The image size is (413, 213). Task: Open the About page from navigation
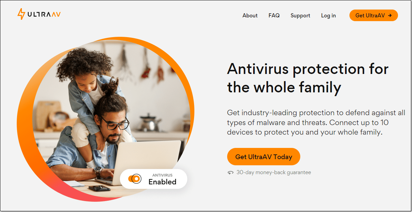[x=250, y=15]
